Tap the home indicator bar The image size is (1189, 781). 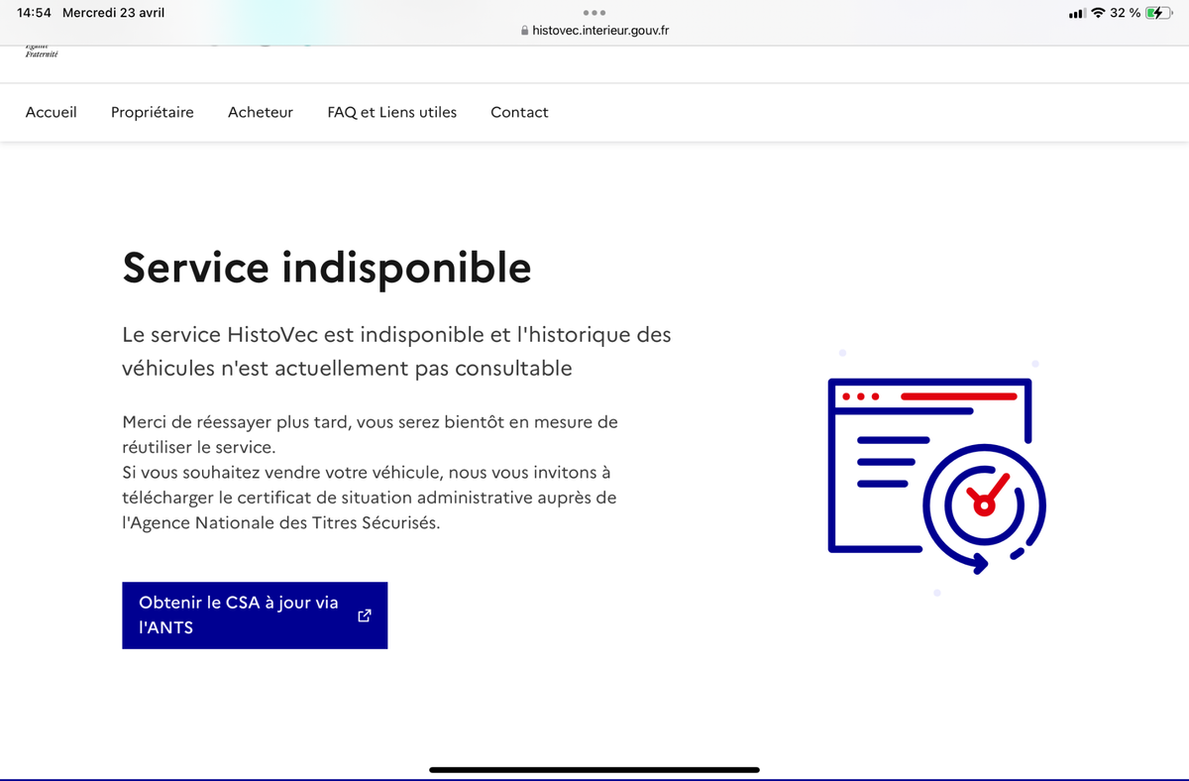(x=594, y=769)
